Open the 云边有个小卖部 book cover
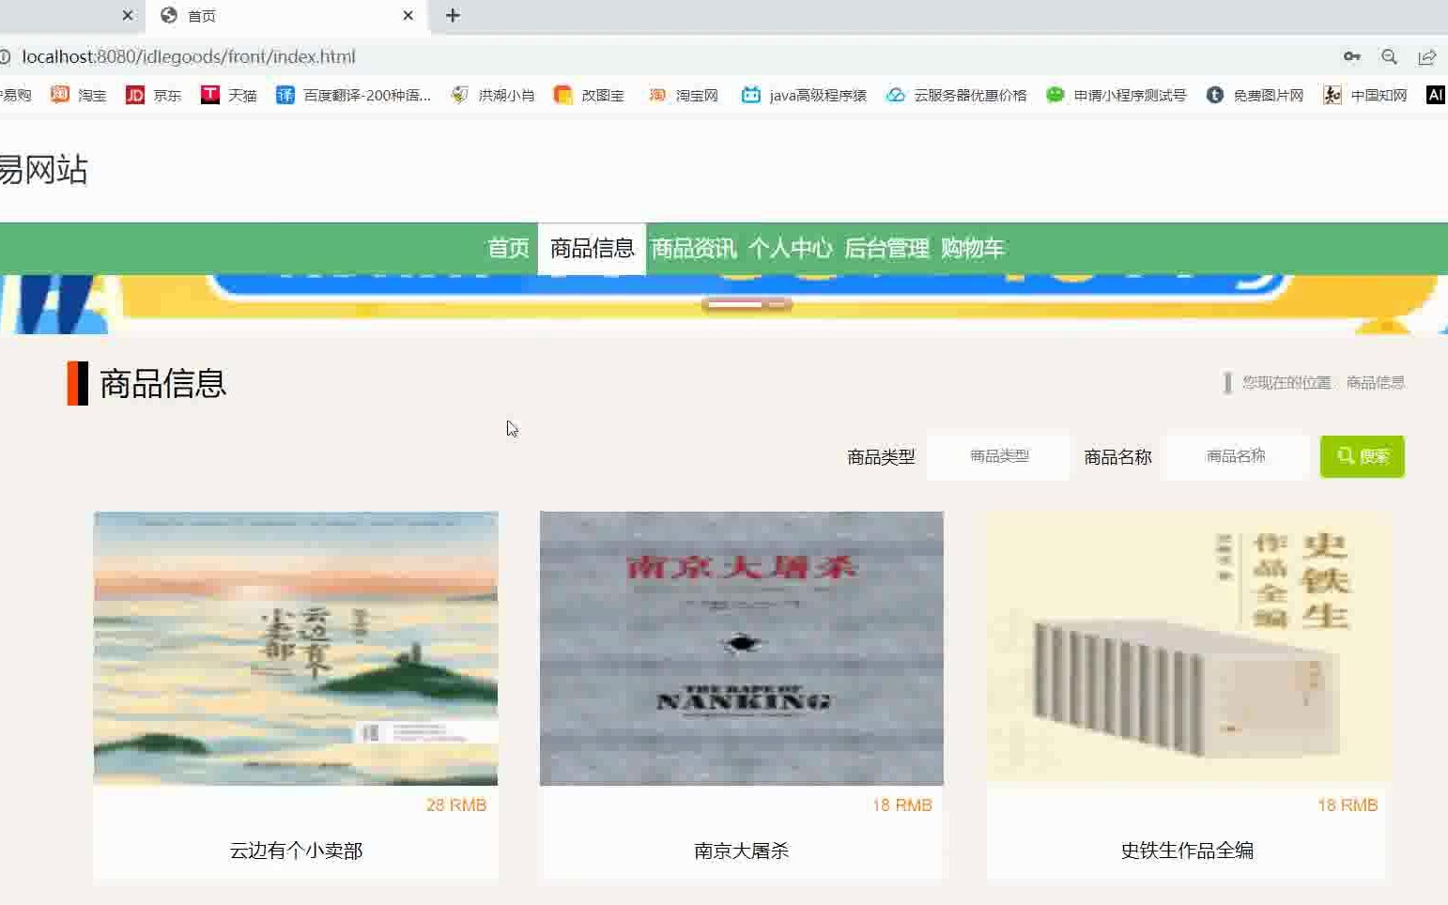This screenshot has width=1448, height=905. tap(296, 649)
